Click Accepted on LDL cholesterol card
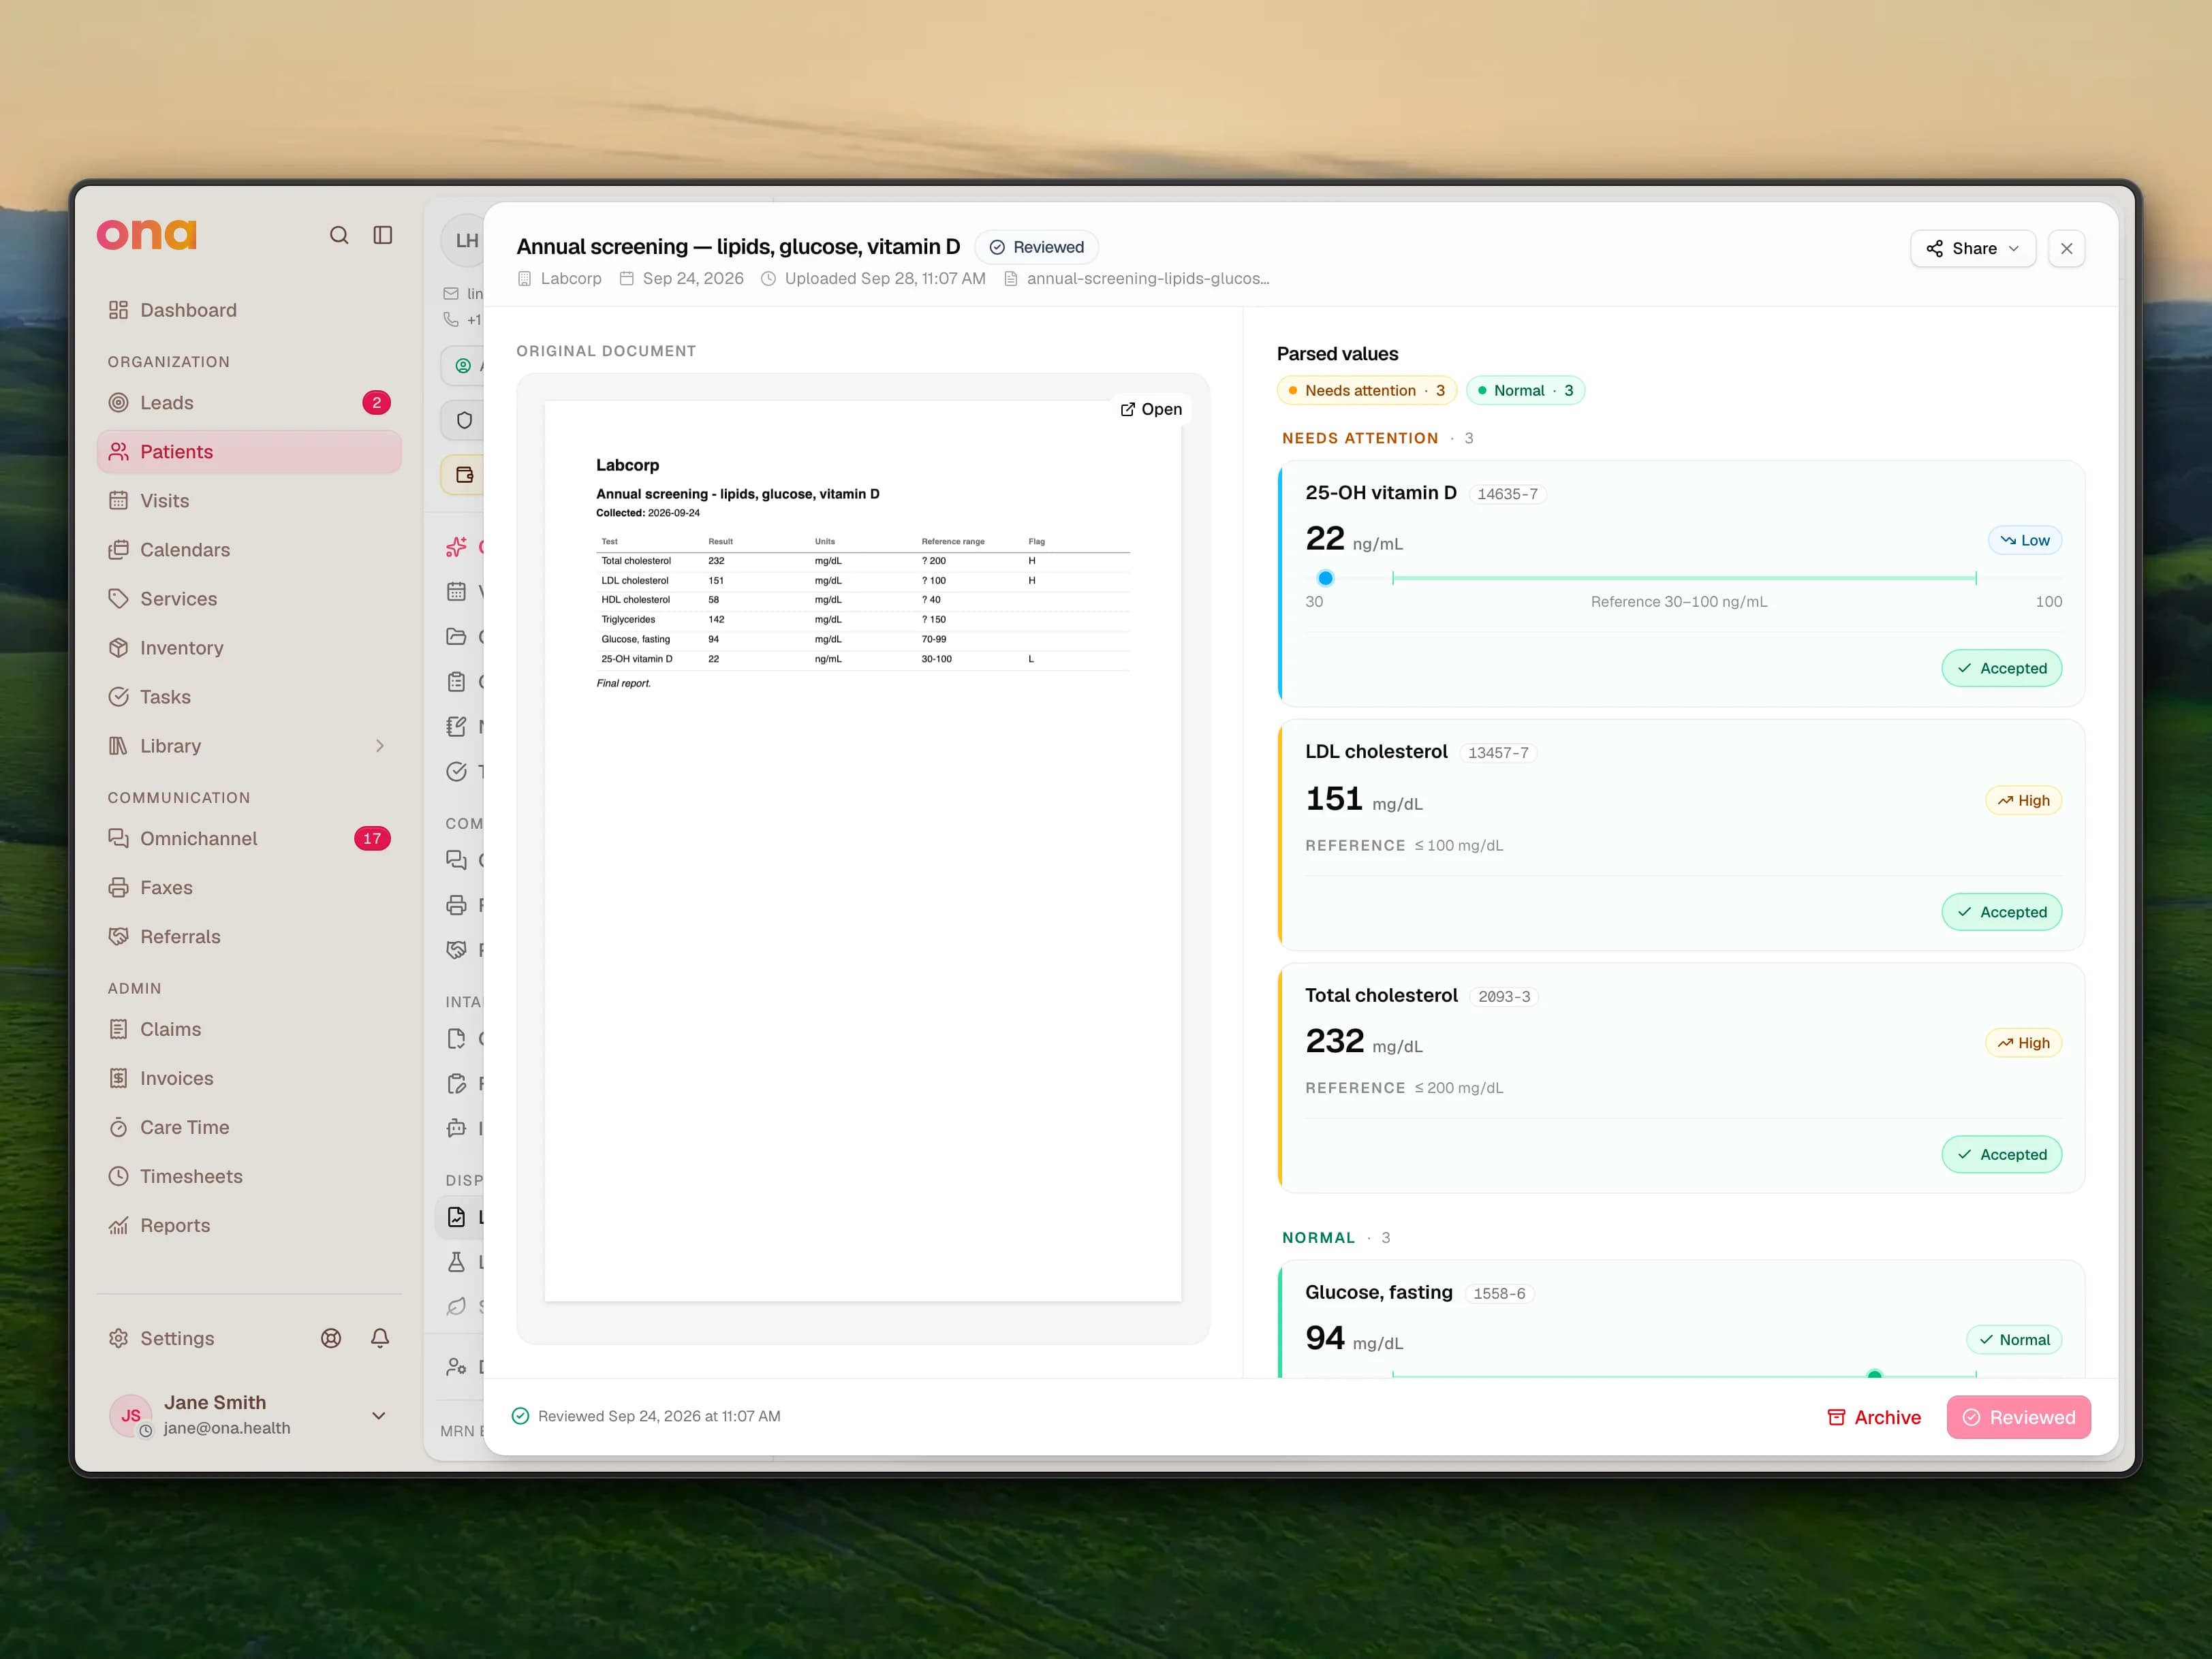Image resolution: width=2212 pixels, height=1659 pixels. 2001,913
